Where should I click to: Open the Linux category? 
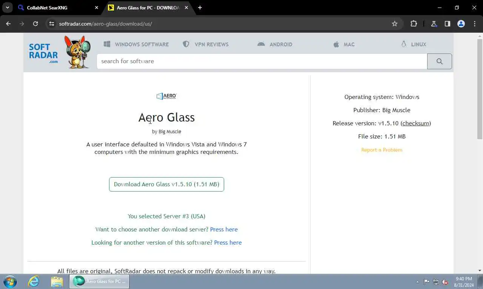[x=414, y=44]
